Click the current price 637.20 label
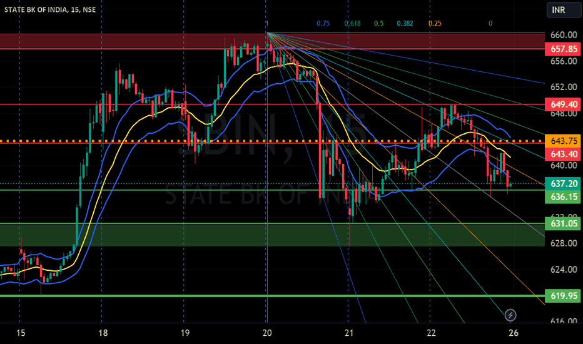Image resolution: width=583 pixels, height=344 pixels. pyautogui.click(x=563, y=184)
